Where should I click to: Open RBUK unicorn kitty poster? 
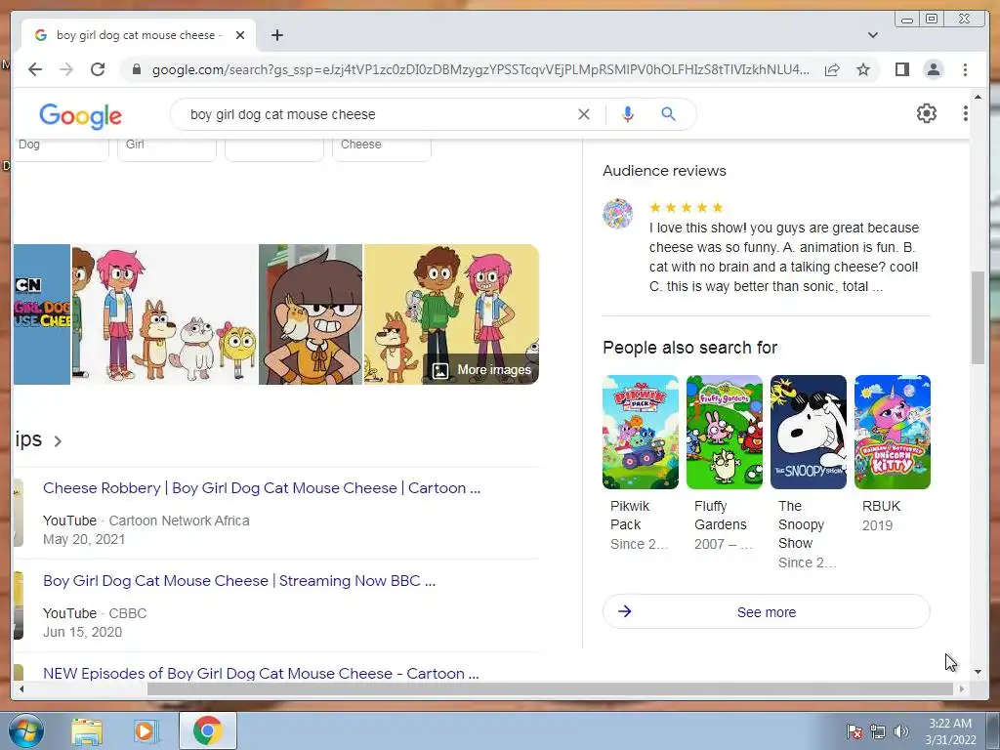(893, 432)
